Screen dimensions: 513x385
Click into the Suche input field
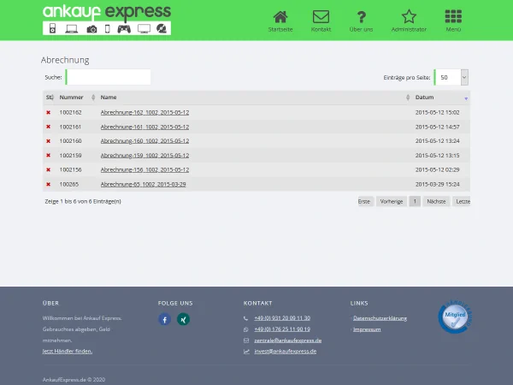108,77
